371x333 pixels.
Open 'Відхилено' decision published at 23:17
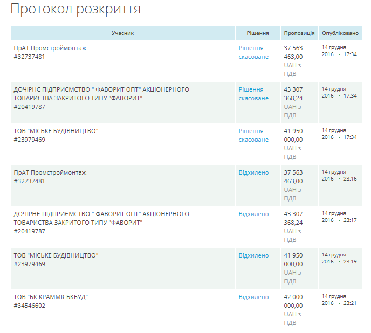tap(253, 214)
